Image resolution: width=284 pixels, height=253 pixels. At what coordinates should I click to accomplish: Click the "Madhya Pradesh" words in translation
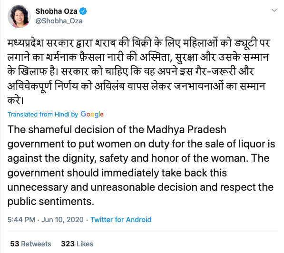tap(186, 129)
